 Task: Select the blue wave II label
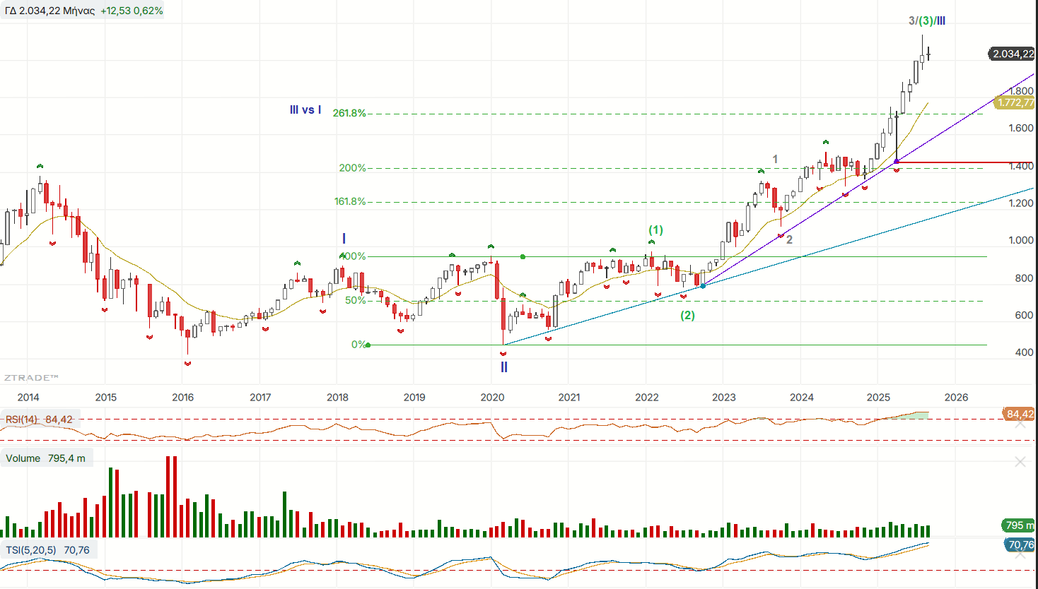pyautogui.click(x=504, y=367)
